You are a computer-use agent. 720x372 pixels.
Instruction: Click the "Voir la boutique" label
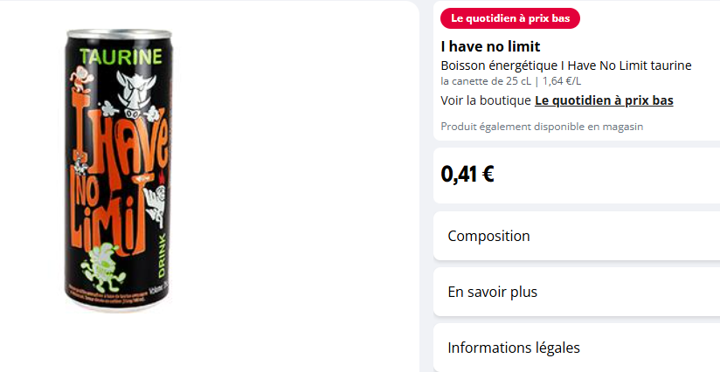pos(486,100)
